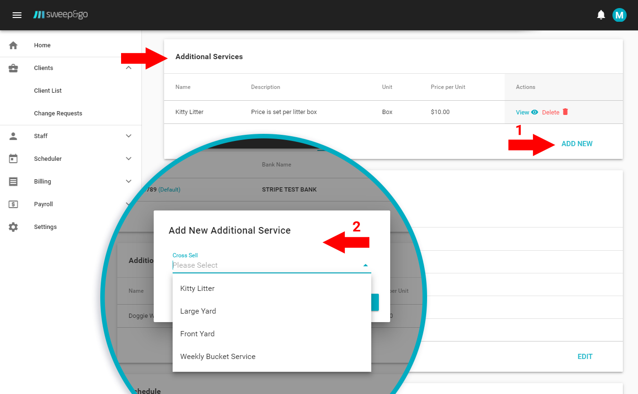
Task: Click the Description column header
Action: 265,87
